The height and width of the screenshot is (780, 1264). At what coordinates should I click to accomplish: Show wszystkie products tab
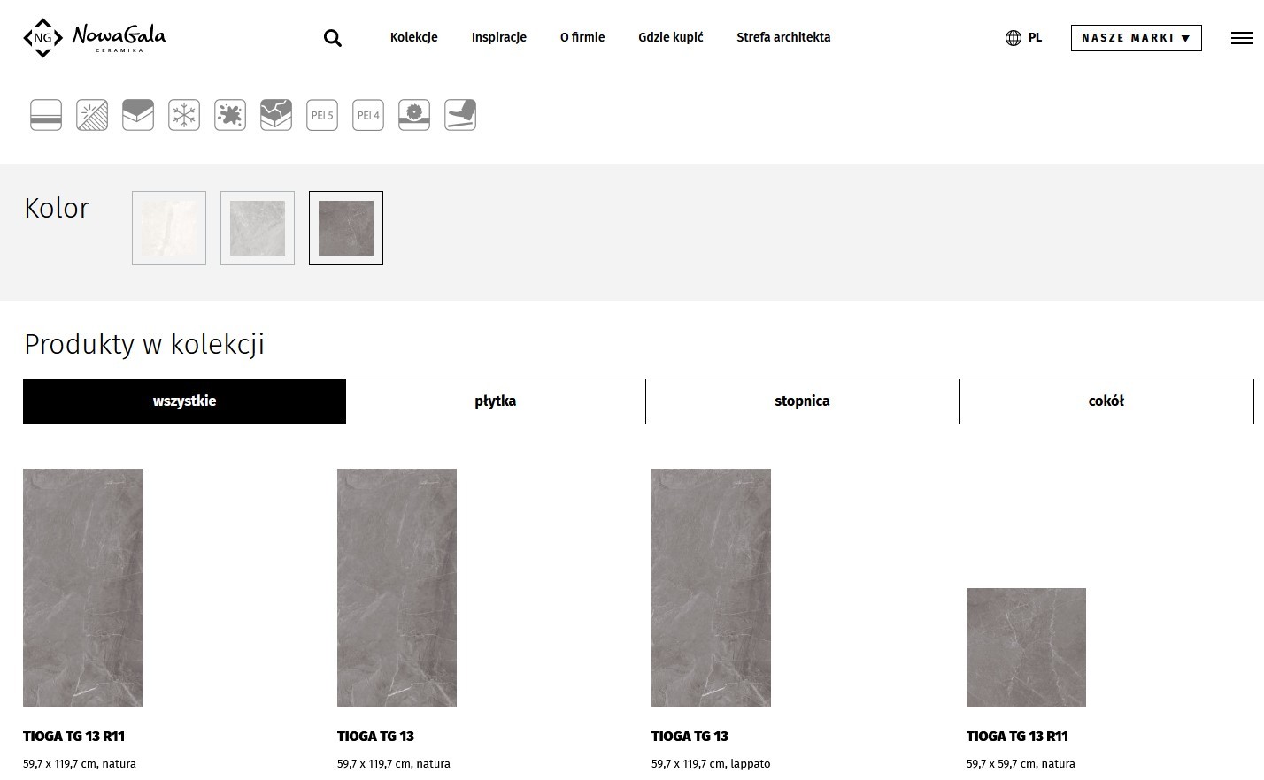[184, 401]
